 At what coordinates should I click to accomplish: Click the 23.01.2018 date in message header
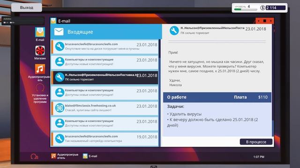coord(255,29)
